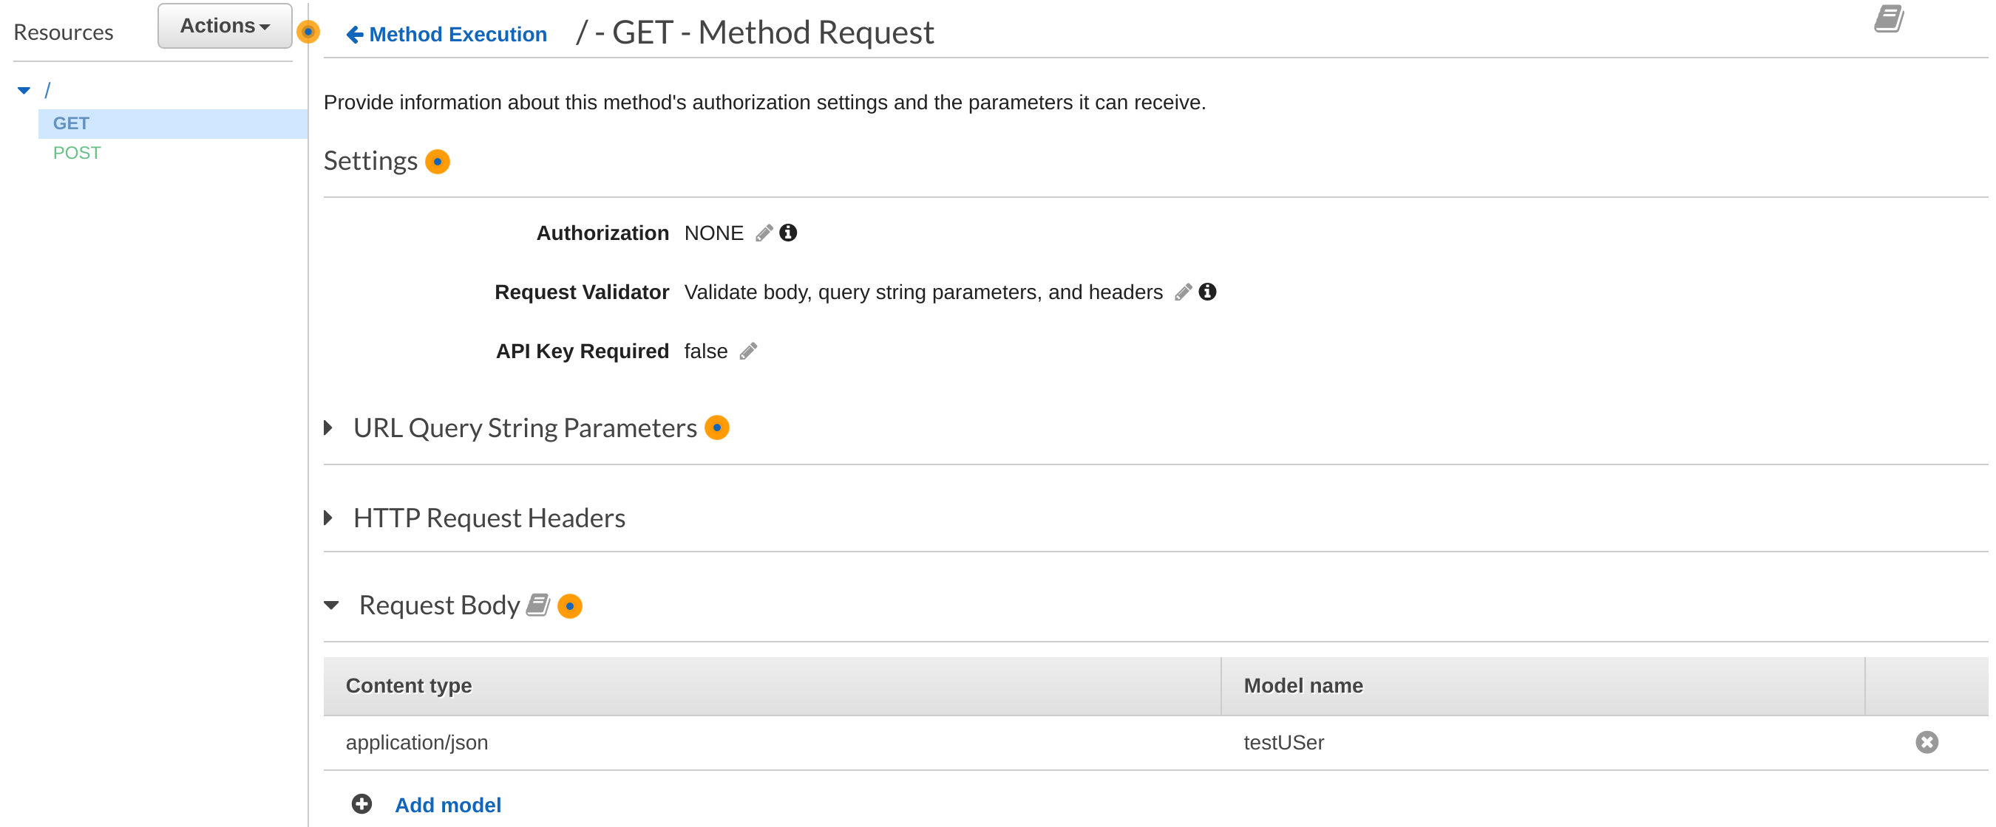Click info icon next to Authorization
1996x827 pixels.
click(x=788, y=233)
